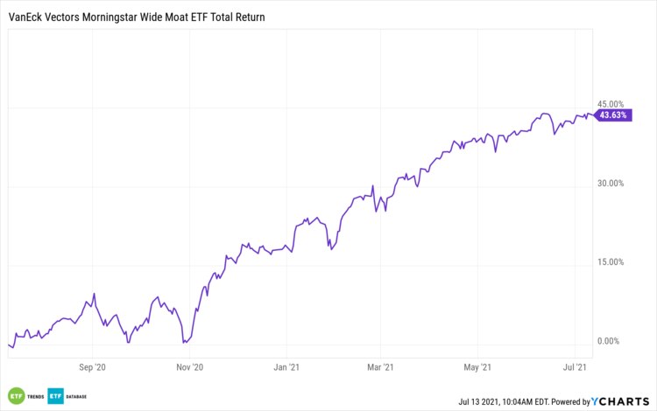Select the Sep '20 axis label
The height and width of the screenshot is (411, 657).
click(92, 368)
